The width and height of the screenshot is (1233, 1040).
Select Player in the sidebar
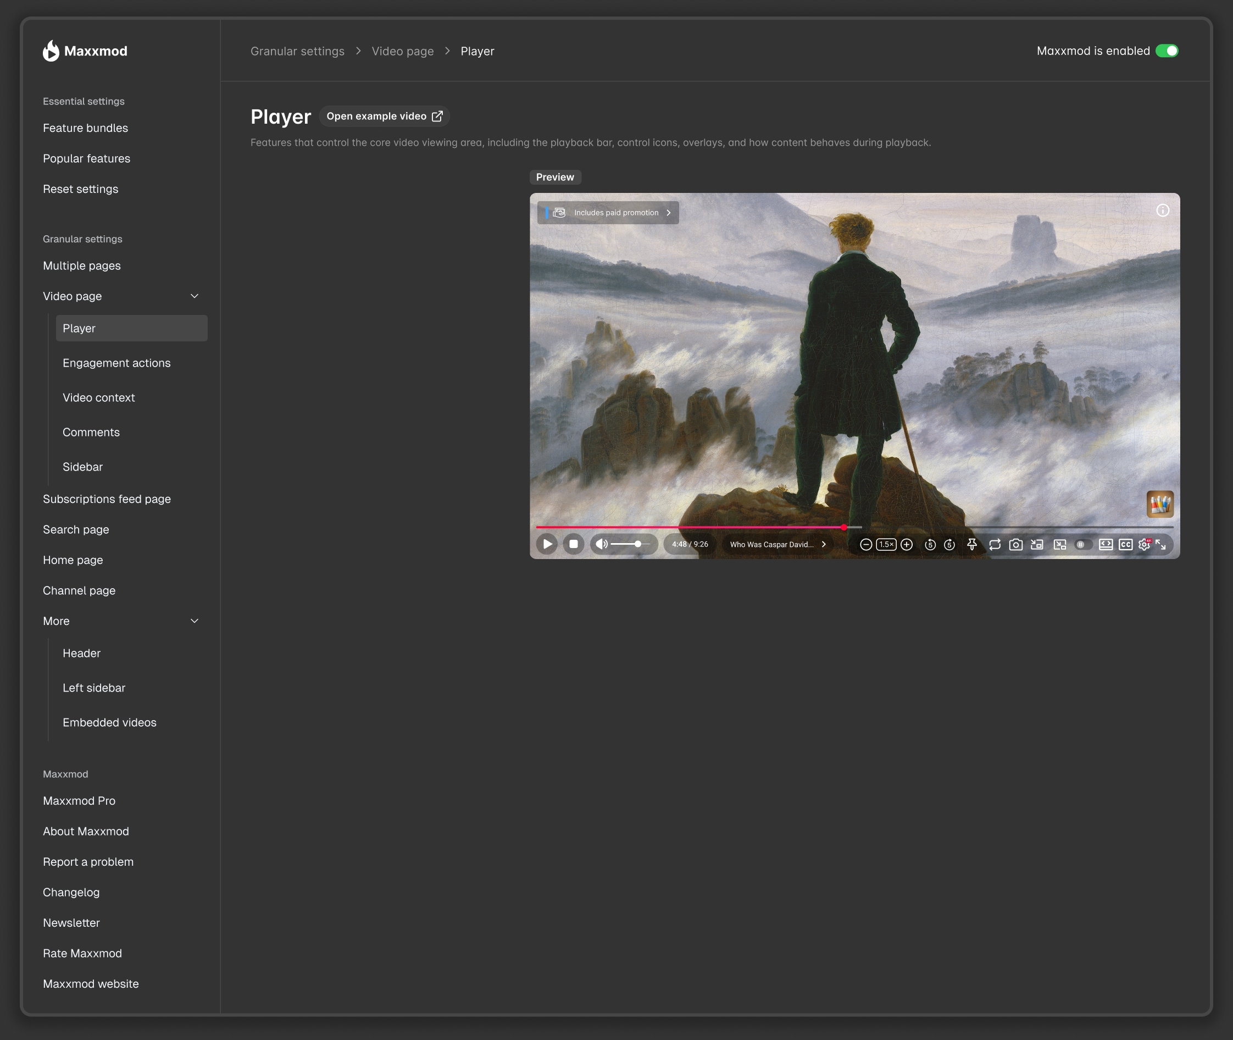point(131,328)
